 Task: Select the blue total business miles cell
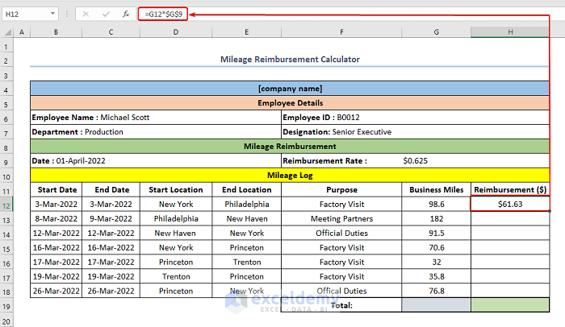tap(437, 305)
